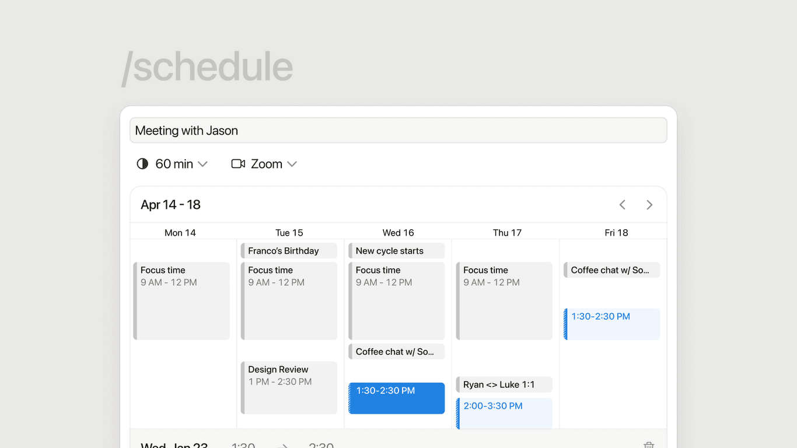
Task: Navigate to previous week with left chevron
Action: tap(623, 205)
